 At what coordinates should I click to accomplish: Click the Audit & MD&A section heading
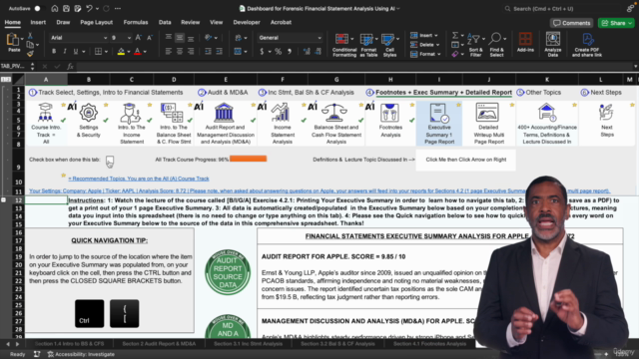tap(228, 93)
